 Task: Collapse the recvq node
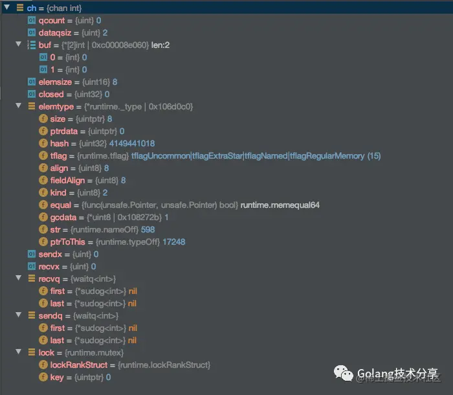(19, 278)
